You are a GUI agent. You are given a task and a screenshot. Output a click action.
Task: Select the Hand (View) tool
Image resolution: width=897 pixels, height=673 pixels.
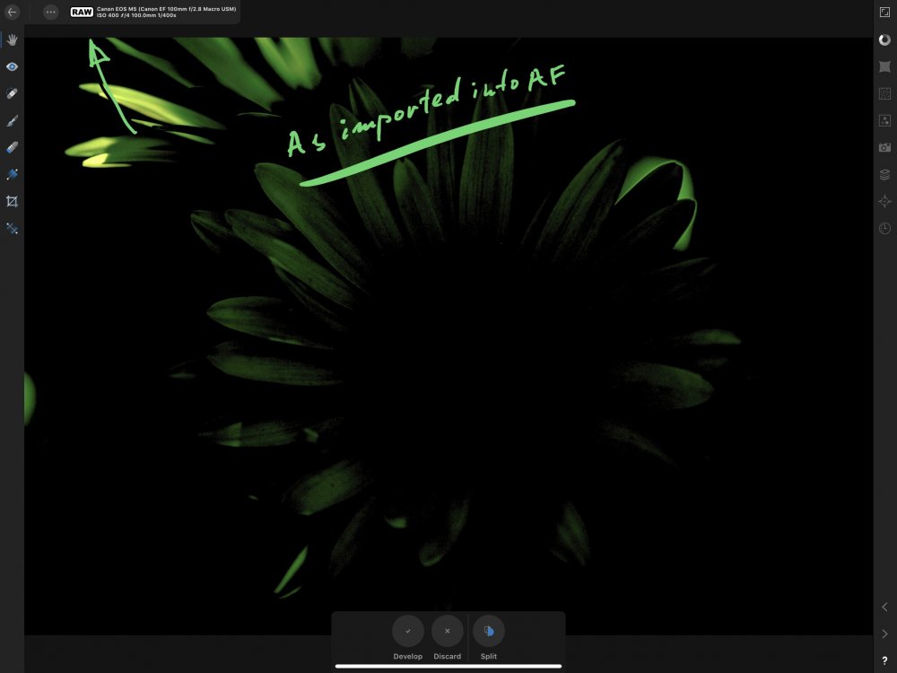point(12,40)
